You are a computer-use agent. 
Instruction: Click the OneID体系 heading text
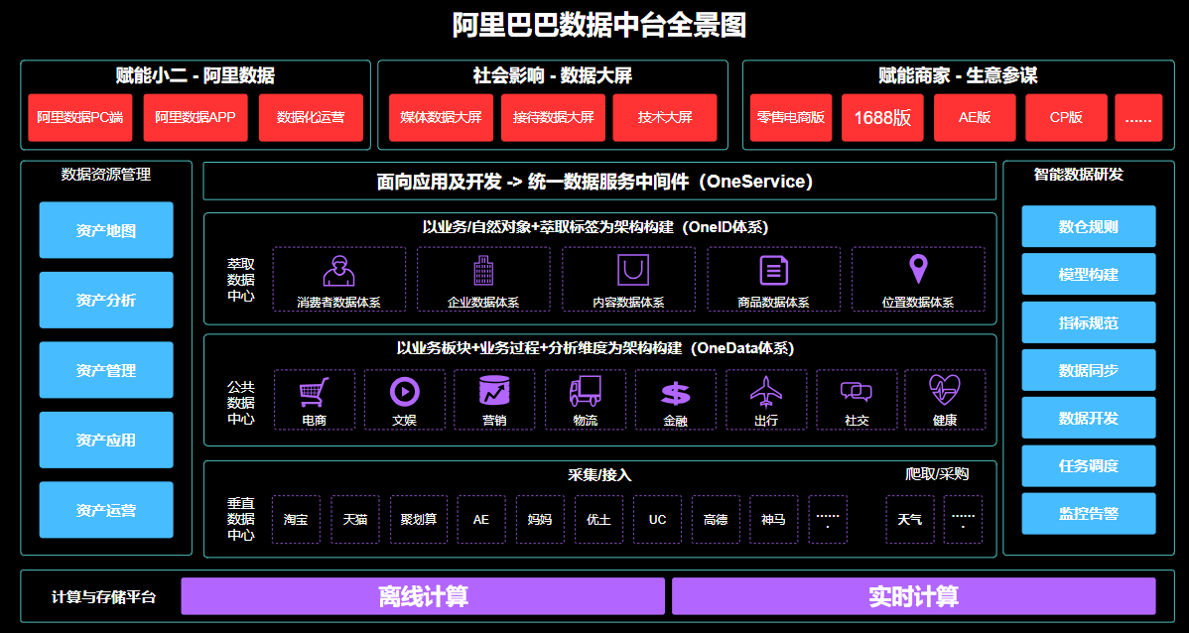pos(596,226)
